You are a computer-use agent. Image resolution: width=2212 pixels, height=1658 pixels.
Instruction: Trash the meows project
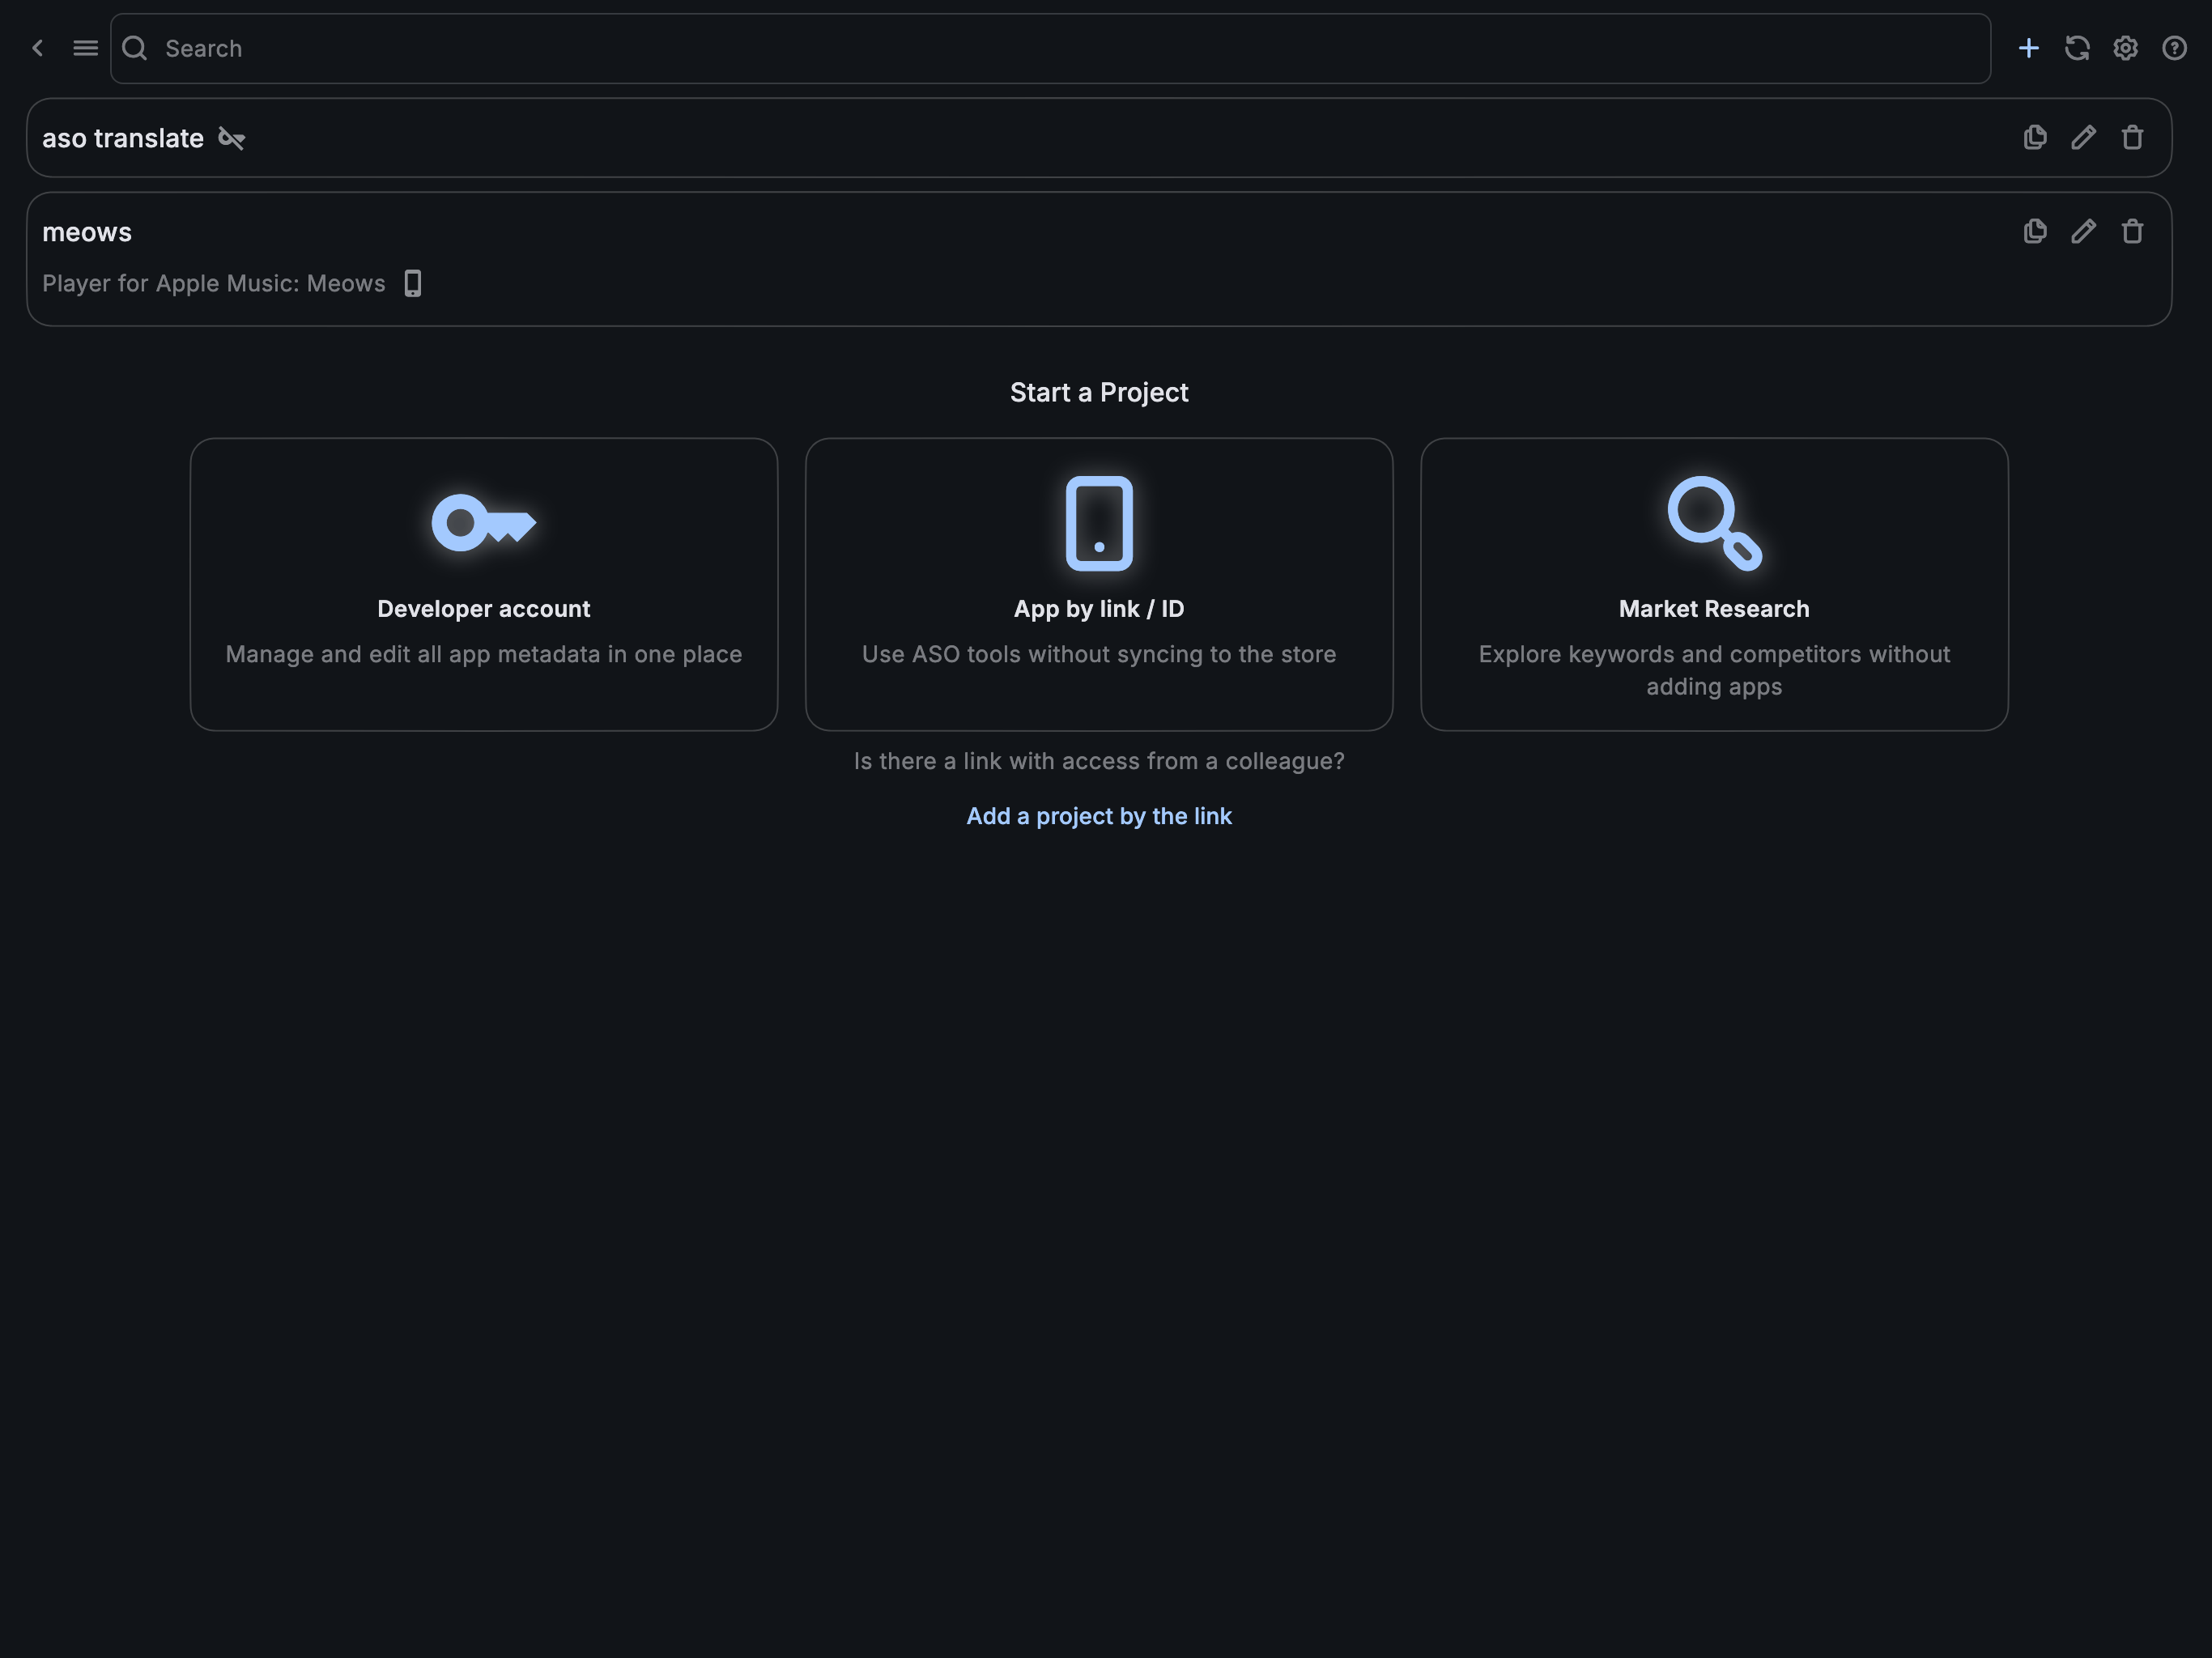(x=2132, y=231)
